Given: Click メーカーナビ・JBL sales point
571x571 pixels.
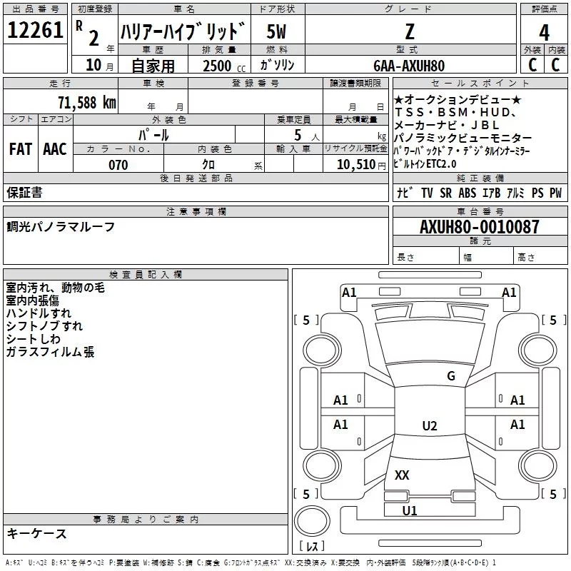Looking at the screenshot, I should tap(447, 125).
